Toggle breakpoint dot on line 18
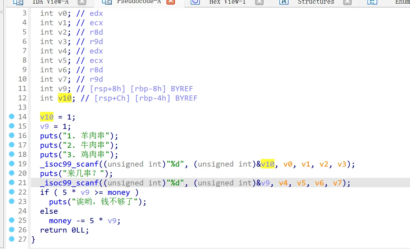 coord(12,154)
